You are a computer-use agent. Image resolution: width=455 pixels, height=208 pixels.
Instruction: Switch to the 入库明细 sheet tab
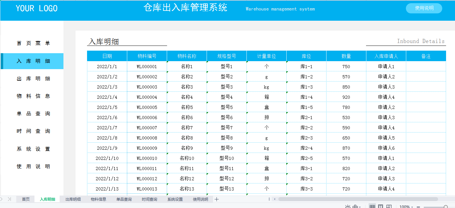(48, 199)
